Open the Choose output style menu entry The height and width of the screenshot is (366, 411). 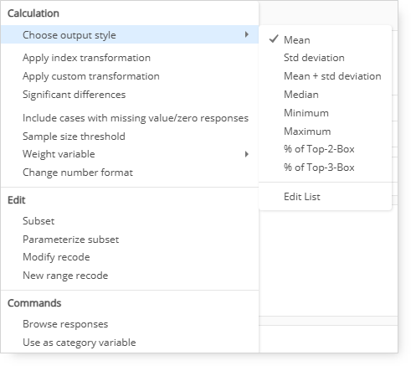tap(130, 34)
